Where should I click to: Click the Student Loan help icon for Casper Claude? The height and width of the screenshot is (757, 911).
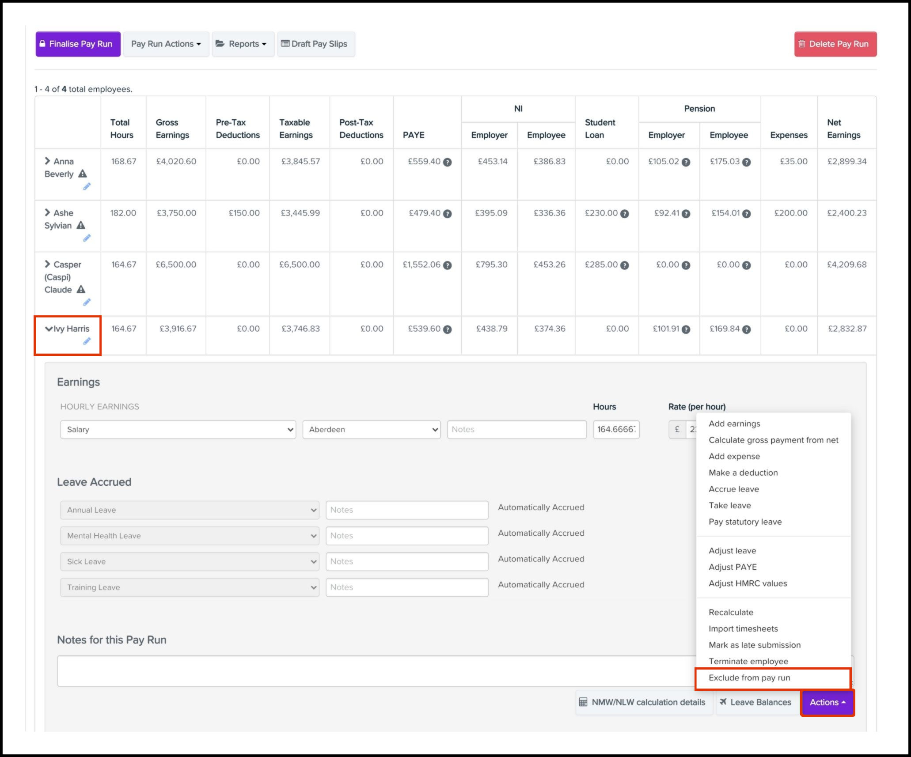pyautogui.click(x=624, y=265)
